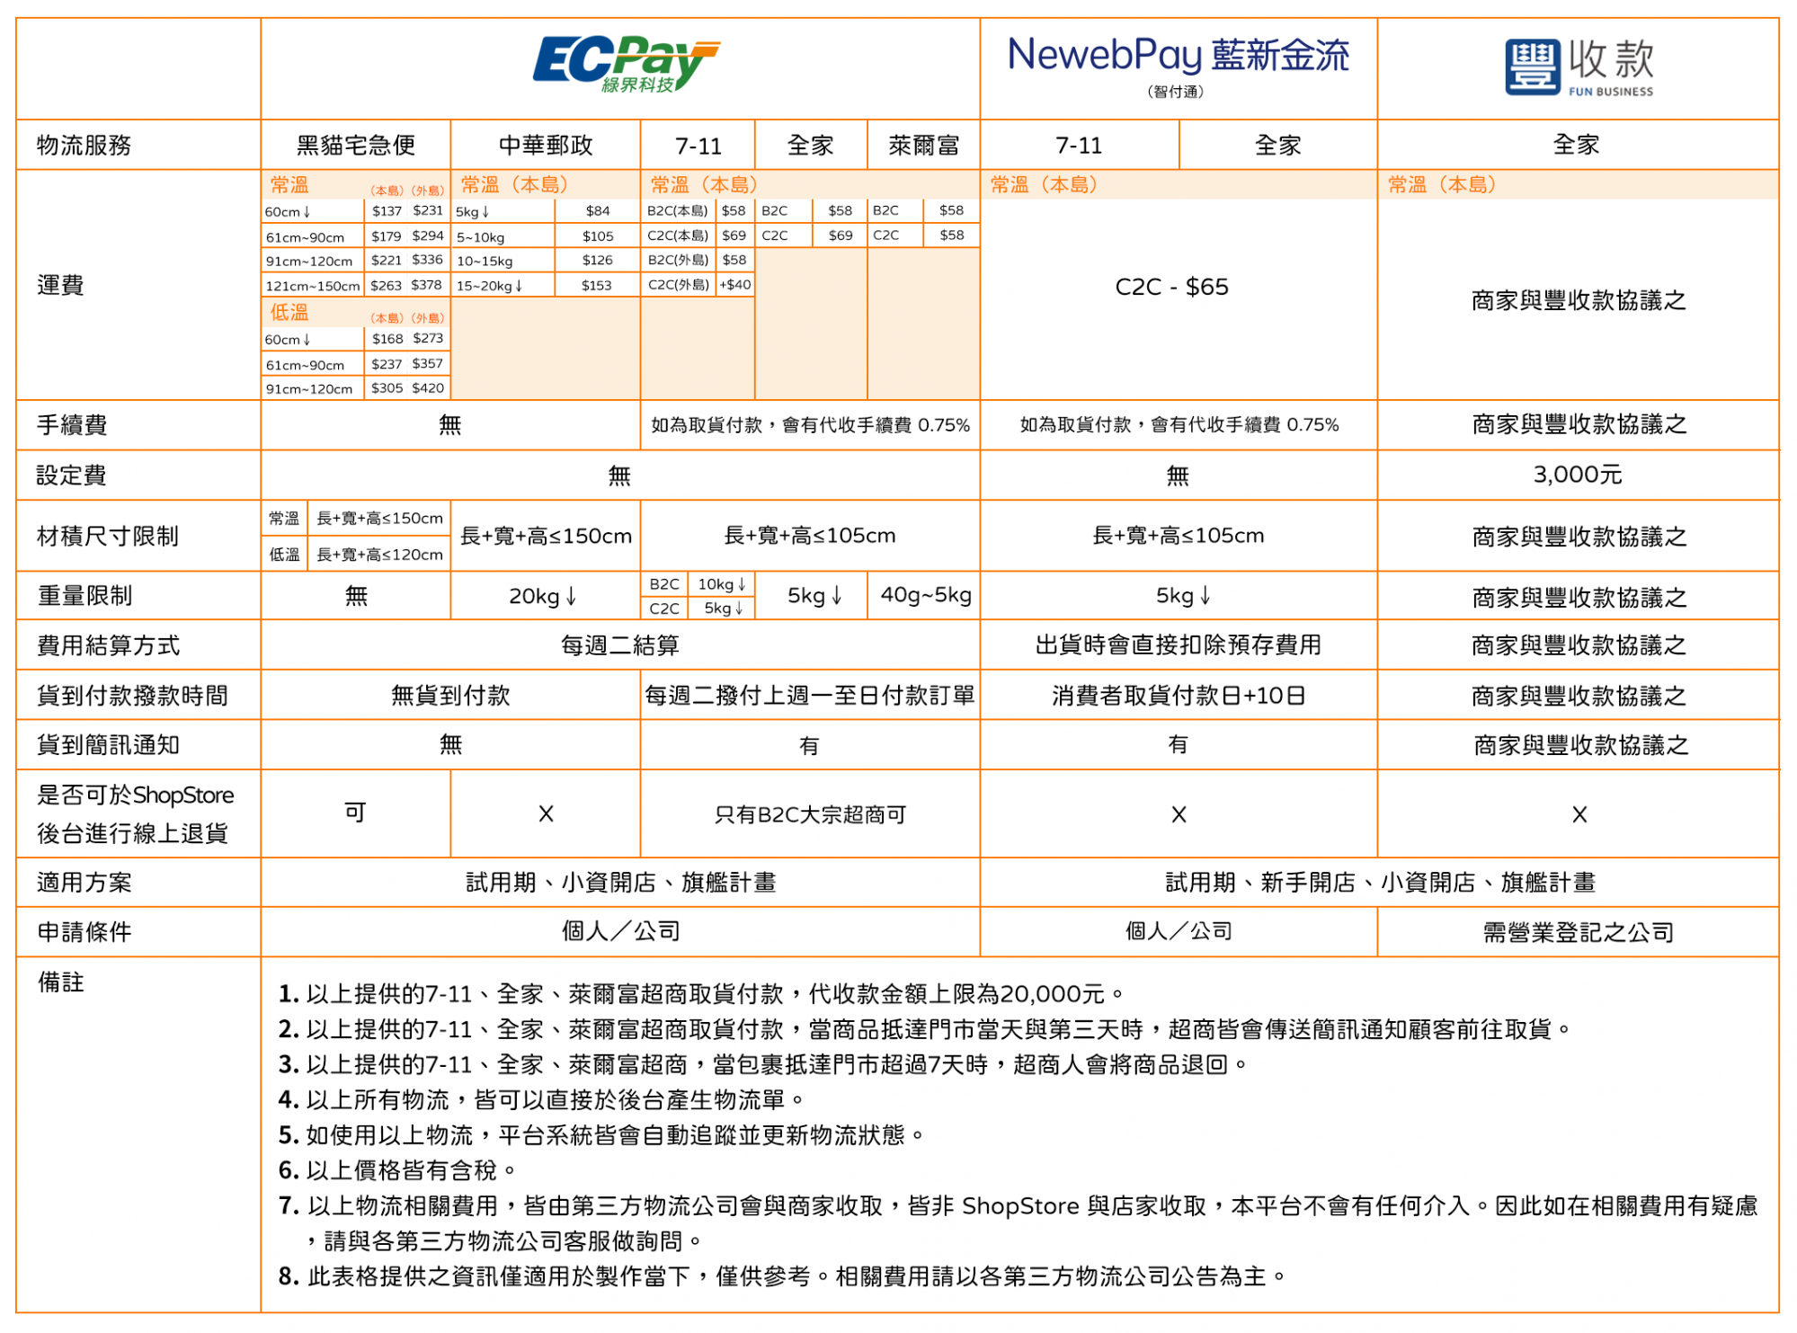Click the 每週二結算 cell

(x=620, y=644)
